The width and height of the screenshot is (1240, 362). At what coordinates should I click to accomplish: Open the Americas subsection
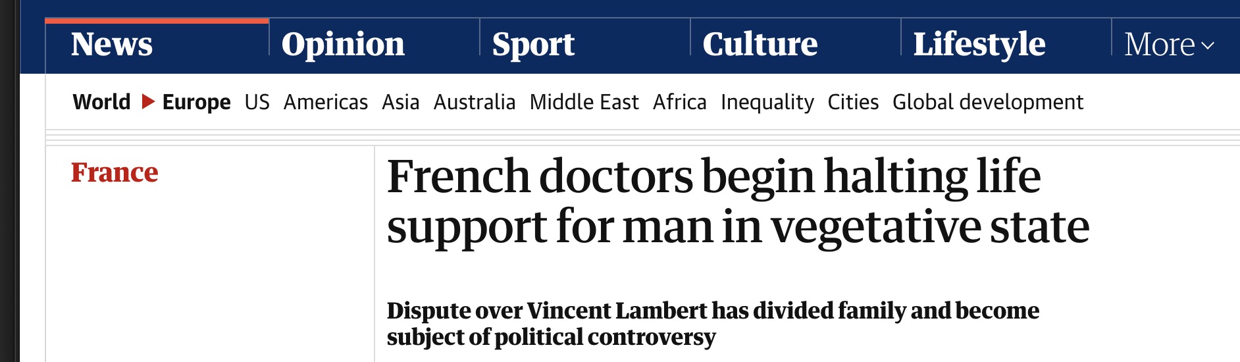326,102
